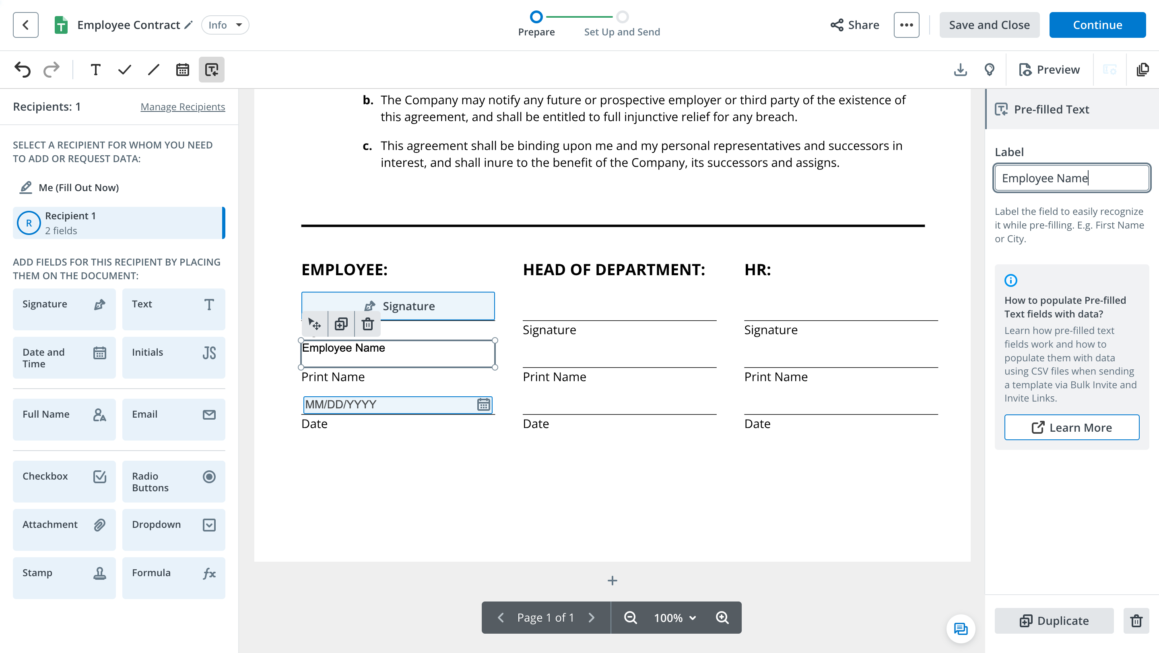Viewport: 1159px width, 653px height.
Task: Click the lightbulb tips icon
Action: (x=990, y=70)
